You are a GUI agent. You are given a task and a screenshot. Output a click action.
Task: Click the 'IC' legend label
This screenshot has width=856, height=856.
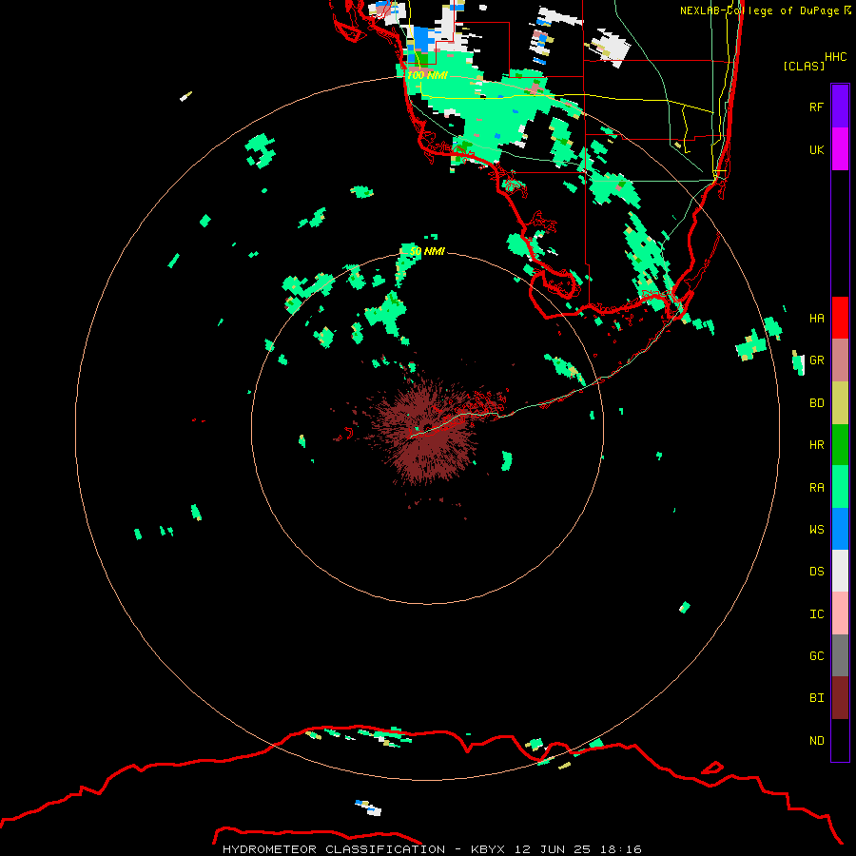coord(816,614)
